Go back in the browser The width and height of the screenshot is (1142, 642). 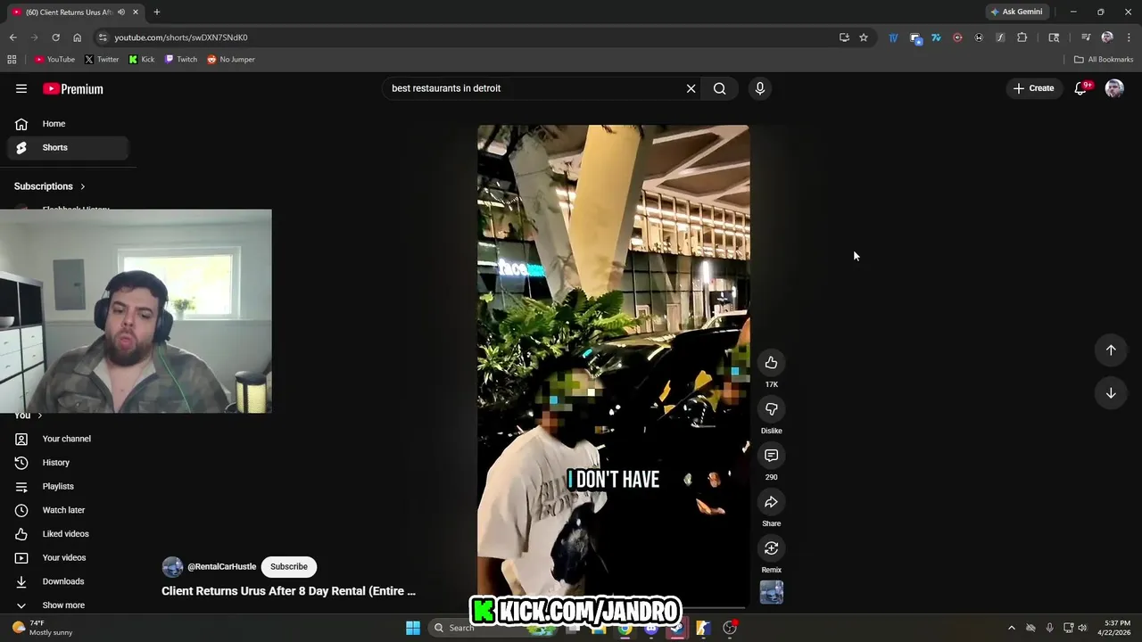pos(12,37)
